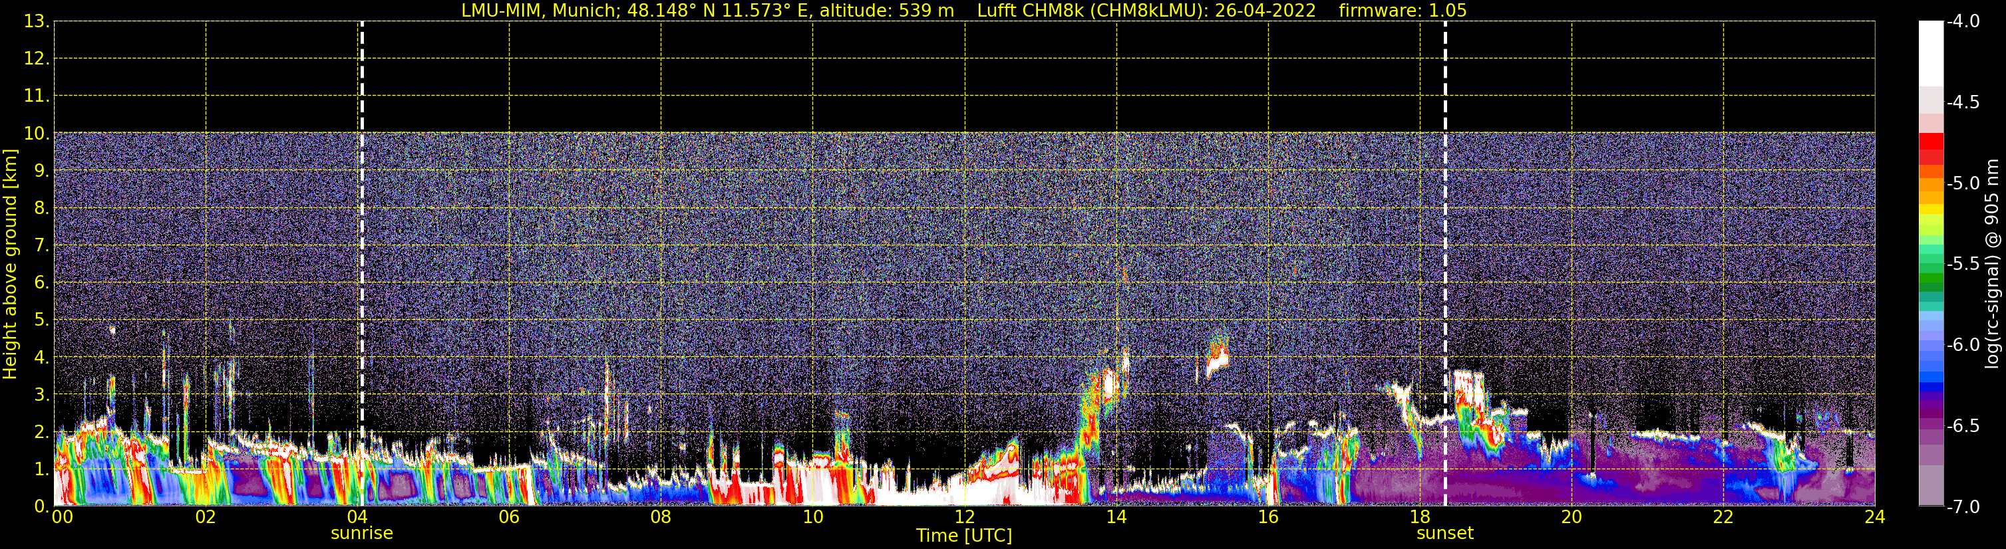
Task: Click the '-4.0' colorbar tick label
Action: (1963, 22)
